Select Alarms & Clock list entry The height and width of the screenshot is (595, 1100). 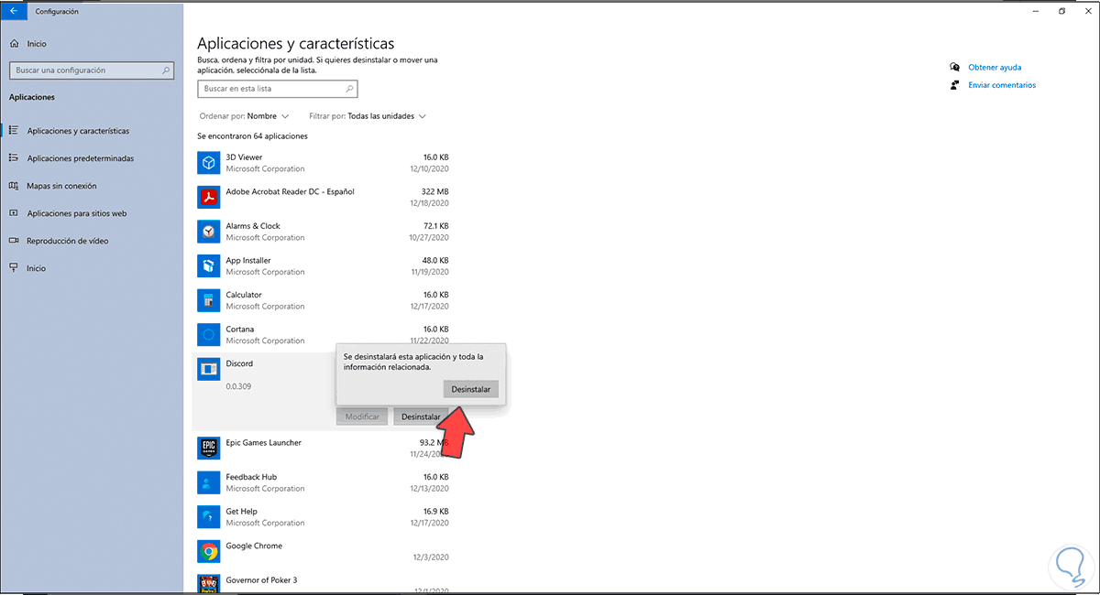point(323,232)
